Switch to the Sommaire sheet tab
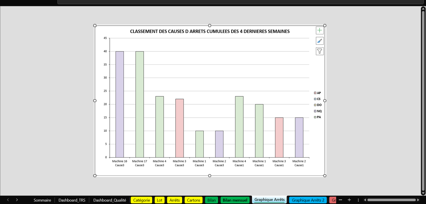The width and height of the screenshot is (426, 204). click(42, 200)
